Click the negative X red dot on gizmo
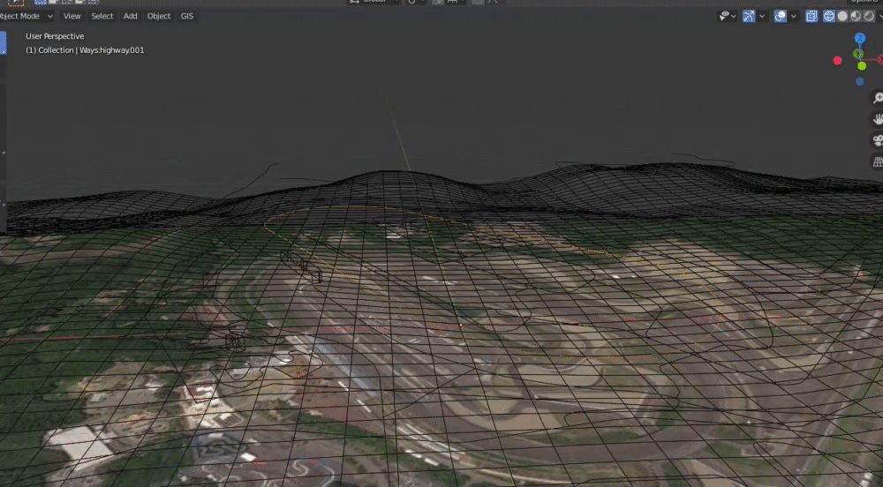 (837, 60)
